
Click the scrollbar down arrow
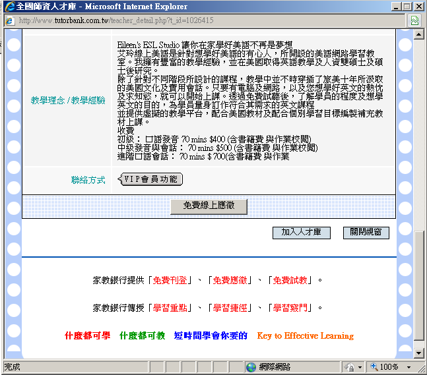[418, 353]
